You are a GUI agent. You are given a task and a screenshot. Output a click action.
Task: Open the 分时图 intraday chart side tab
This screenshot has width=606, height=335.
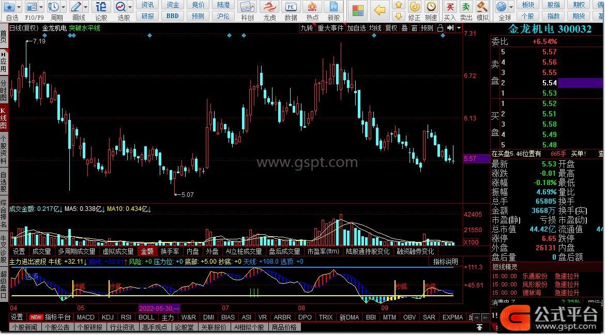click(4, 90)
